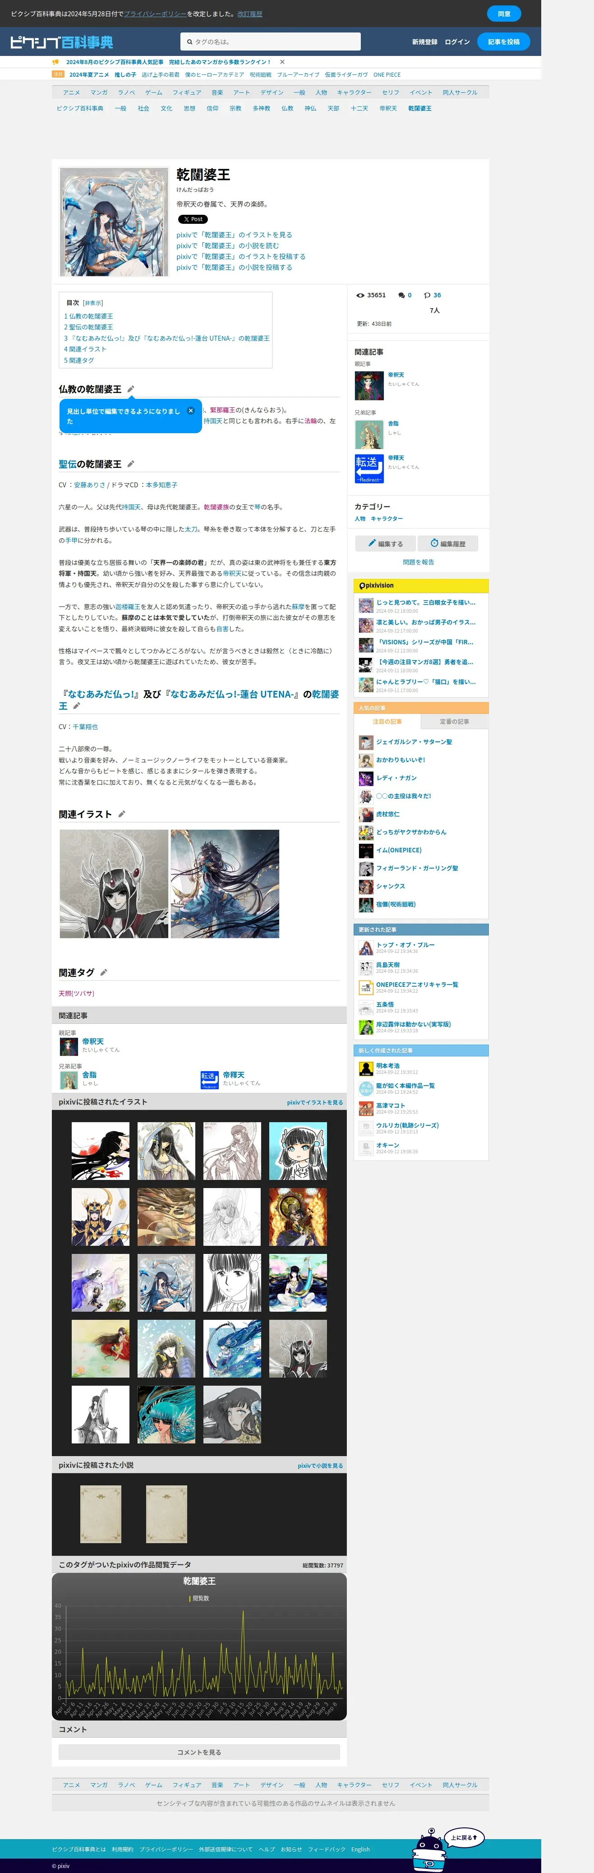Open the helmeted warrior related illustration
The height and width of the screenshot is (1873, 594).
(114, 883)
